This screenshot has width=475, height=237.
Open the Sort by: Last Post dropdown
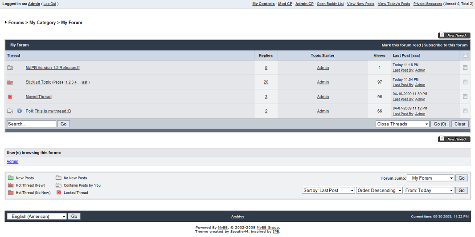click(x=328, y=190)
